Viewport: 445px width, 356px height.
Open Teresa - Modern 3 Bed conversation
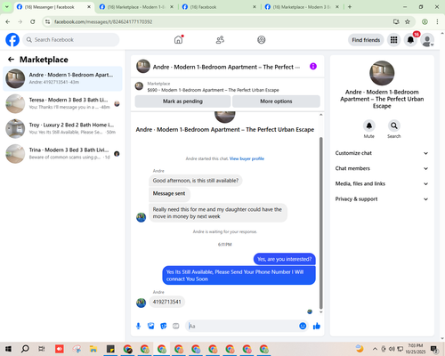(62, 103)
